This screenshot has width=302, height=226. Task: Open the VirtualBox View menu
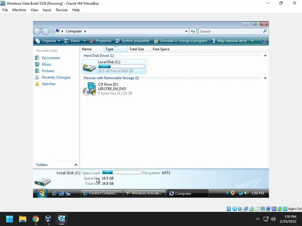(34, 10)
